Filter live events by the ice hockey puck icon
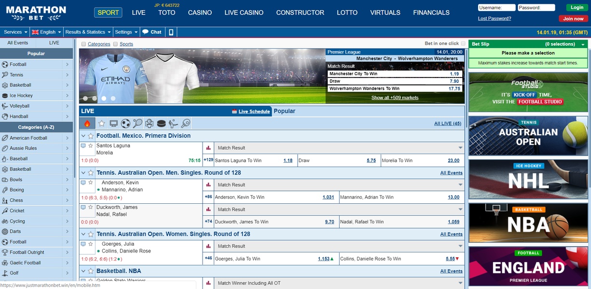This screenshot has height=289, width=591. coord(161,123)
